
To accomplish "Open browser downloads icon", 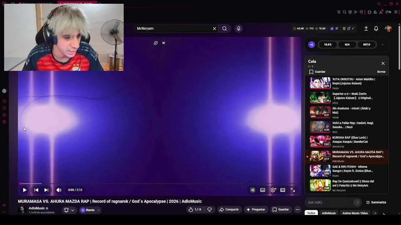I will pos(381,12).
